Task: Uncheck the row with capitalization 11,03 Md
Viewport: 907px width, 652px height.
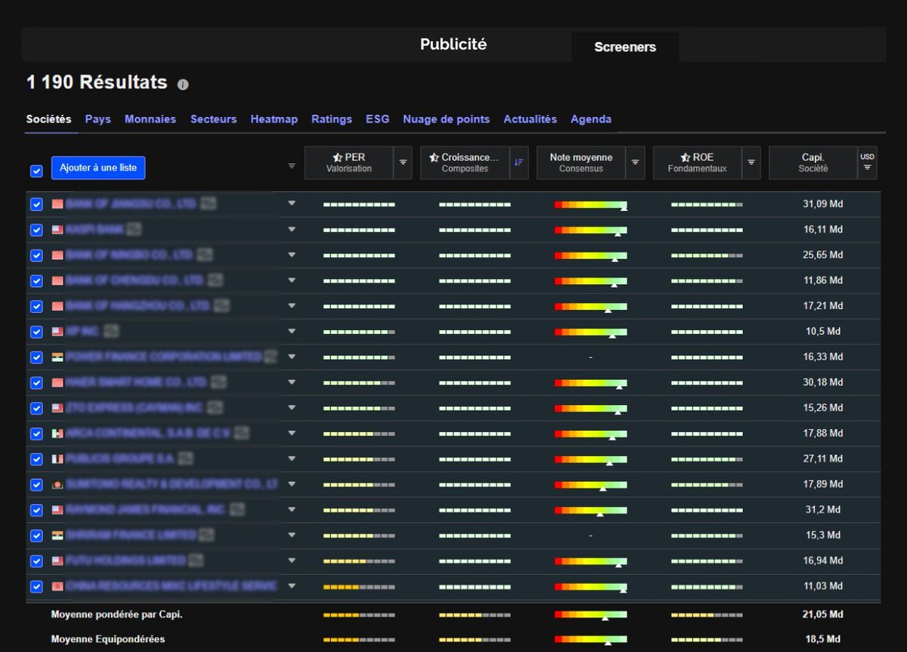Action: coord(36,586)
